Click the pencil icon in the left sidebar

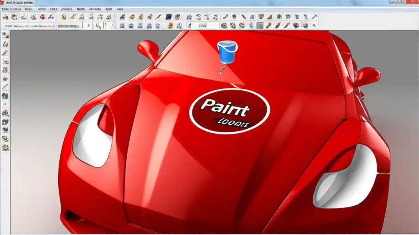5,86
